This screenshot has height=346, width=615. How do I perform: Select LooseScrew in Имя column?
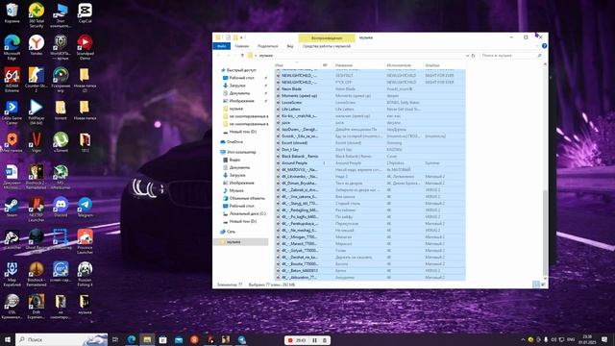[291, 103]
